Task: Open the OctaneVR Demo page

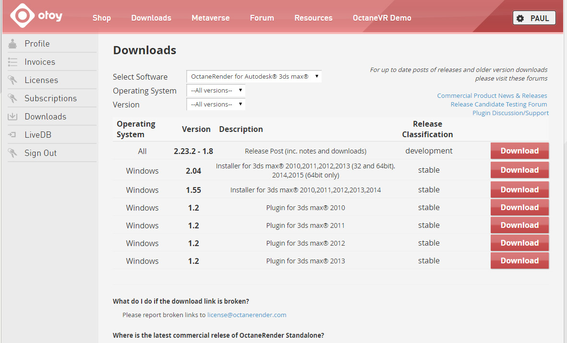Action: tap(382, 18)
